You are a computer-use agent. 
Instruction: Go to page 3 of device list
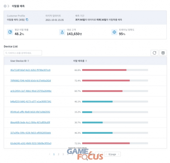tap(63, 154)
